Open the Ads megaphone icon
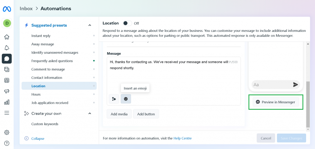315x149 pixels. (7, 91)
